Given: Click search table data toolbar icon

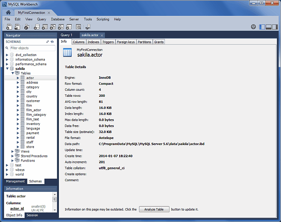Looking at the screenshot, I should pyautogui.click(x=79, y=27).
